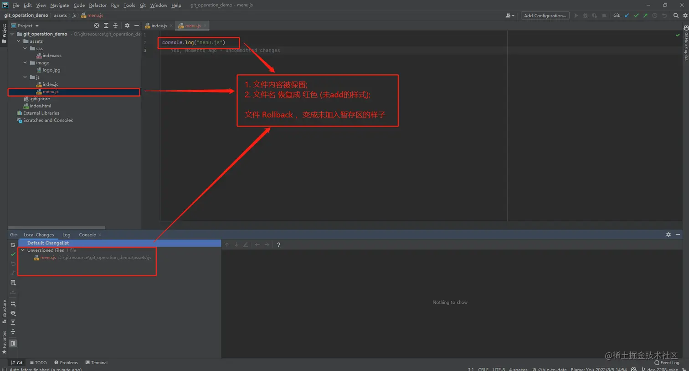Open the Git menu in the menu bar
Image resolution: width=689 pixels, height=371 pixels.
tap(143, 5)
